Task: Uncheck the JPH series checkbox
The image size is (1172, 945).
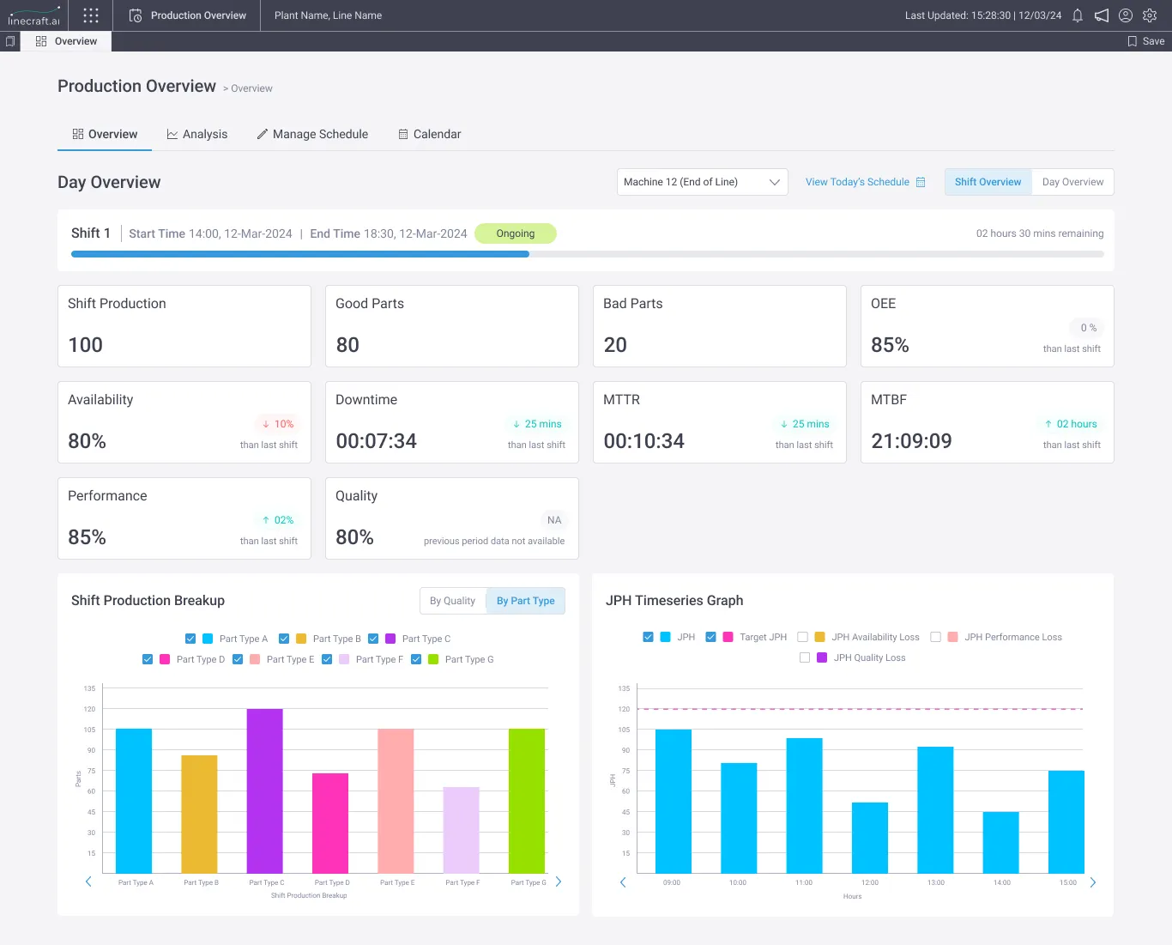Action: (648, 637)
